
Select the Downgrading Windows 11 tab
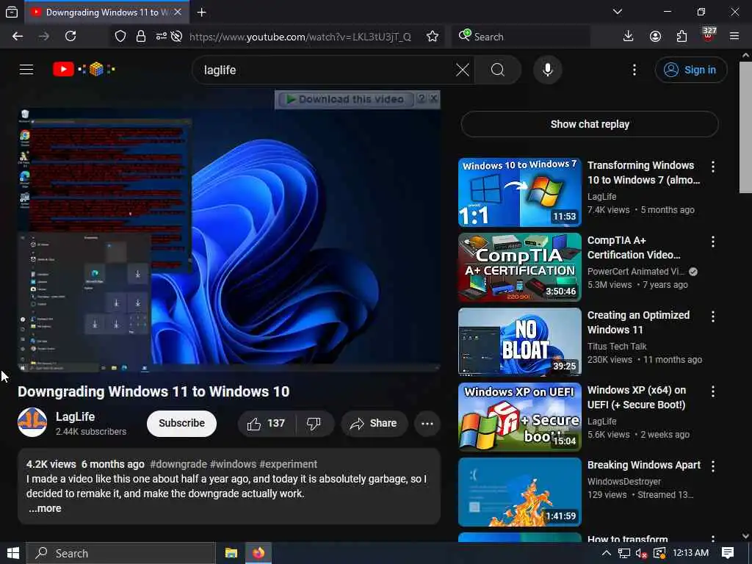106,12
